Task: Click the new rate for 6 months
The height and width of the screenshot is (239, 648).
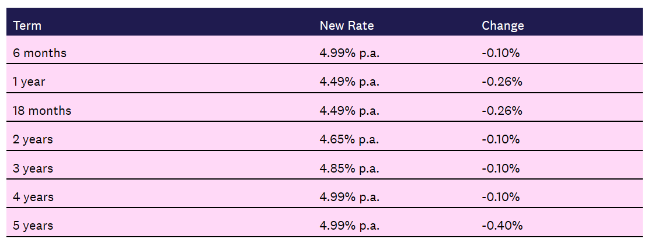Action: 349,53
